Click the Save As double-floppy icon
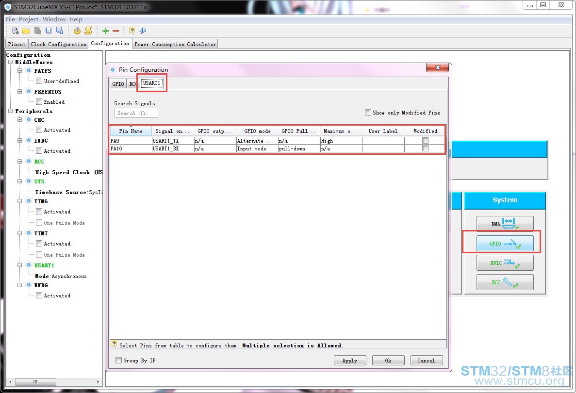Image resolution: width=576 pixels, height=393 pixels. coord(59,31)
